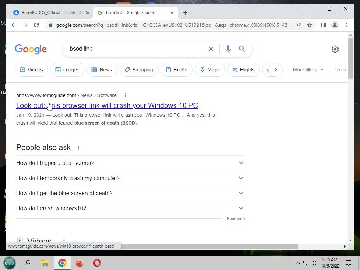Filter results by Maps
Screen dimensions: 360x270
(210, 70)
